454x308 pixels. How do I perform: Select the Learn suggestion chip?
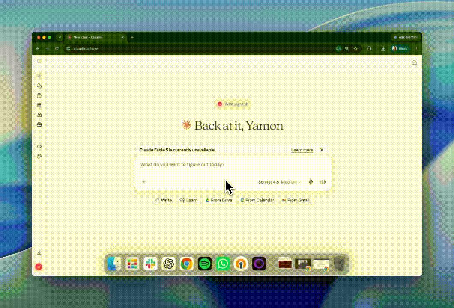(x=188, y=200)
